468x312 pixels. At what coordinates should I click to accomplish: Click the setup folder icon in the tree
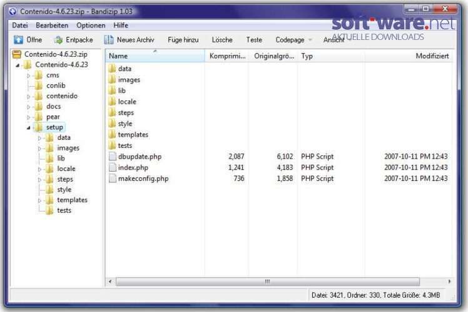(x=39, y=127)
